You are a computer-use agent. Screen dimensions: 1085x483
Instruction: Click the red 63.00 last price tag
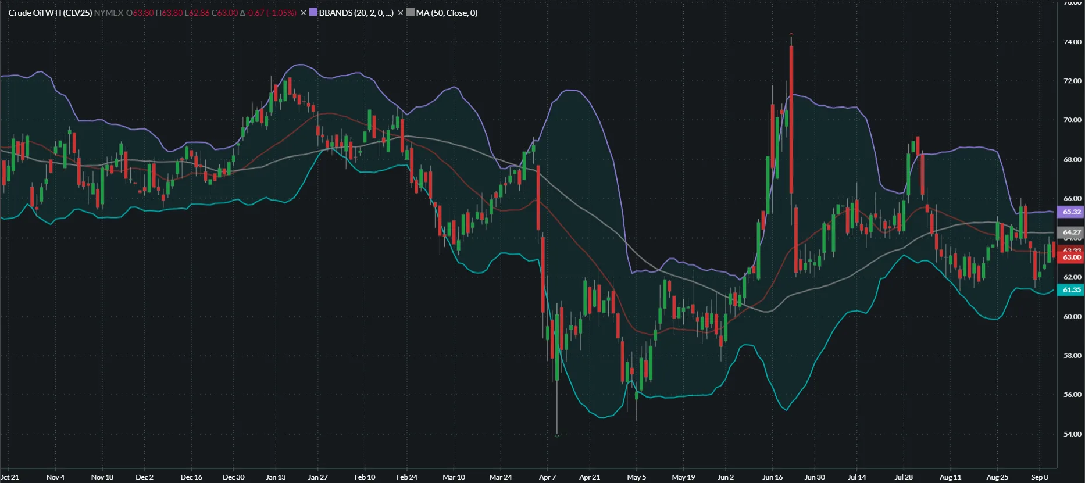click(x=1071, y=257)
